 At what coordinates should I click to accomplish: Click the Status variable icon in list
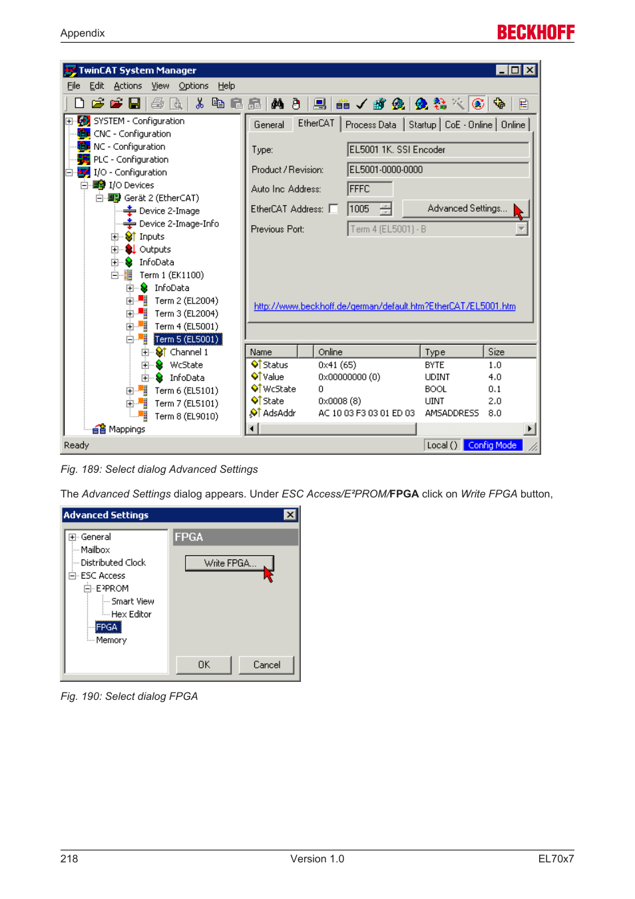click(x=256, y=365)
